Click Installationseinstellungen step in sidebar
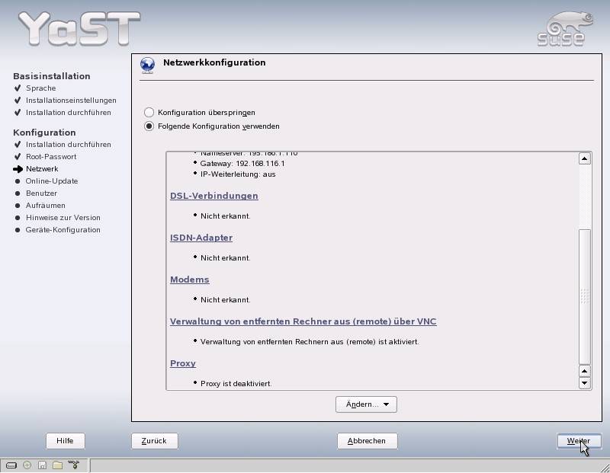This screenshot has height=473, width=610. coord(71,101)
